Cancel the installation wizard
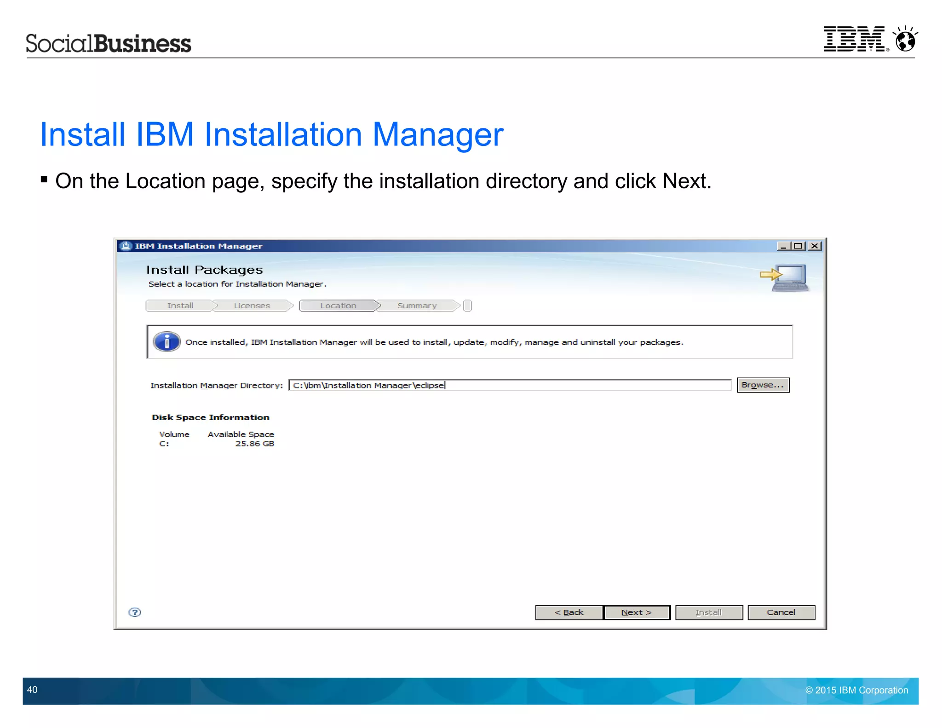 pyautogui.click(x=781, y=612)
